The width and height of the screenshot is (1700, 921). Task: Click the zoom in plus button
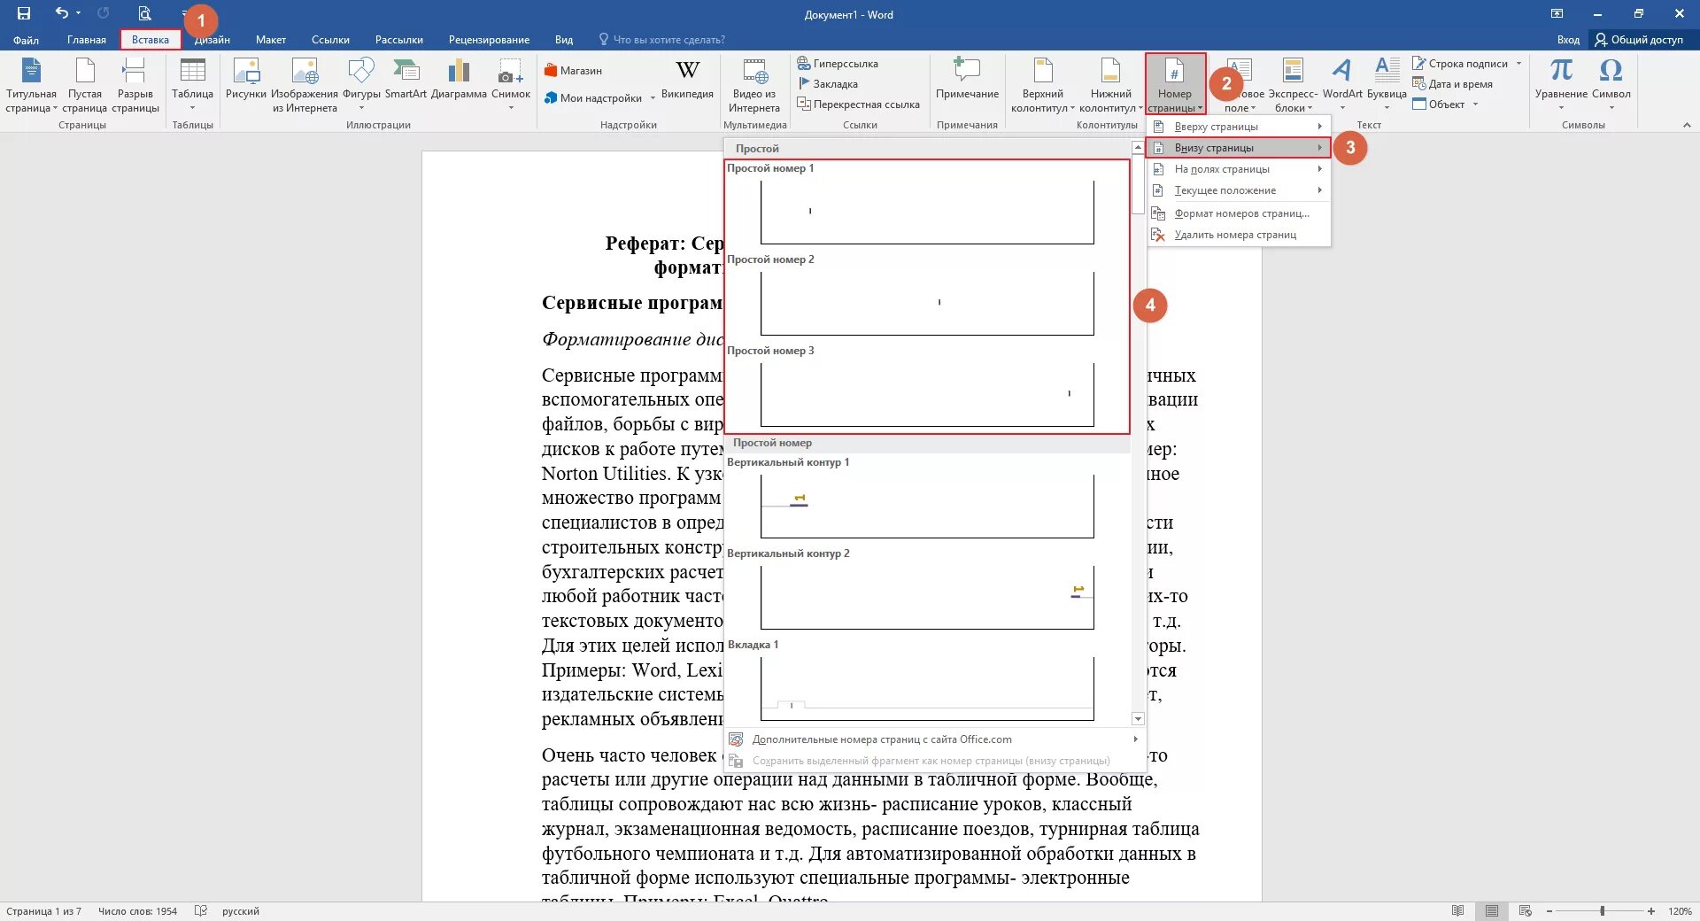(x=1651, y=911)
